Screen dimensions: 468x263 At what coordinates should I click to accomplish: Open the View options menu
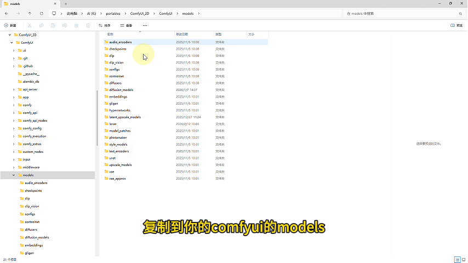(126, 25)
